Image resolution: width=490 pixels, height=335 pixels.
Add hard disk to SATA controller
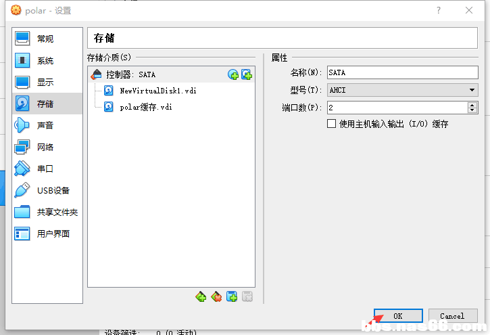coord(247,74)
